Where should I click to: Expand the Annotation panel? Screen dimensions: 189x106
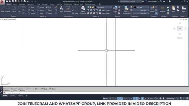coord(69,16)
